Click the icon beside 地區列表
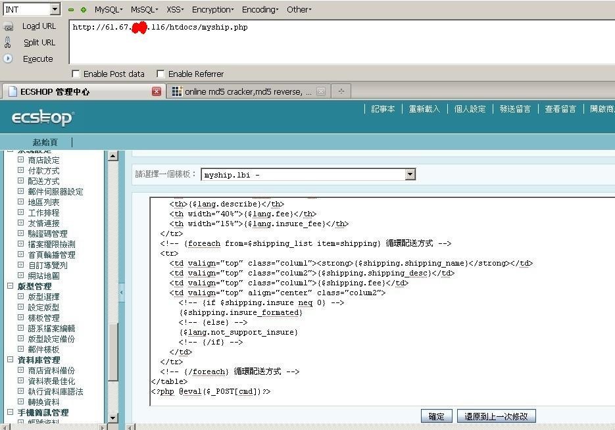 [x=21, y=202]
